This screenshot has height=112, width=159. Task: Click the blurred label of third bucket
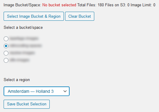[22, 53]
